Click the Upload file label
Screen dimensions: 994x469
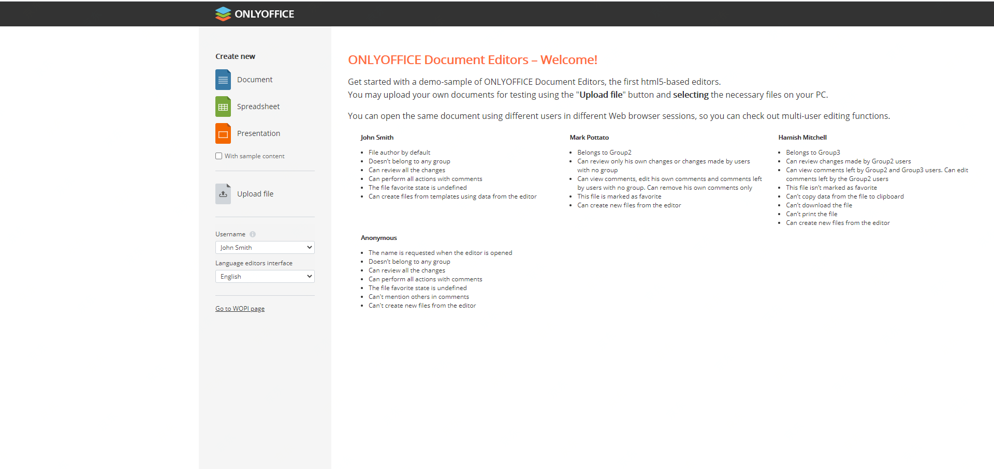(255, 194)
